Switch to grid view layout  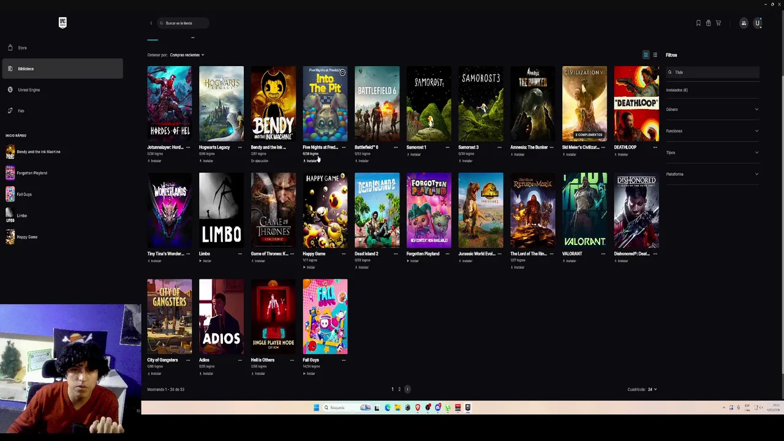coord(646,55)
